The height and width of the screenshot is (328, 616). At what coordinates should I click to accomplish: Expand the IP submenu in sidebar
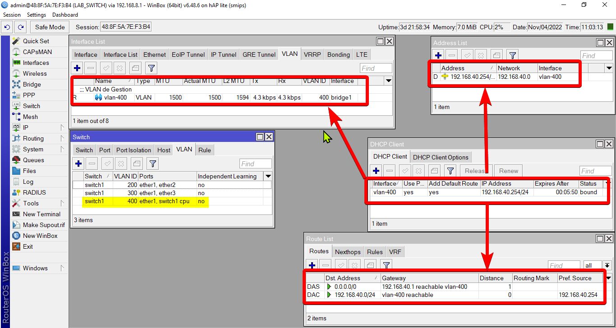pos(62,128)
